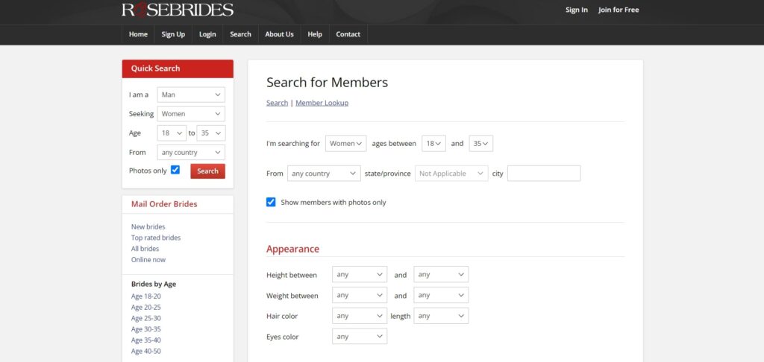Open the Eyes color dropdown
The width and height of the screenshot is (764, 362).
(360, 337)
